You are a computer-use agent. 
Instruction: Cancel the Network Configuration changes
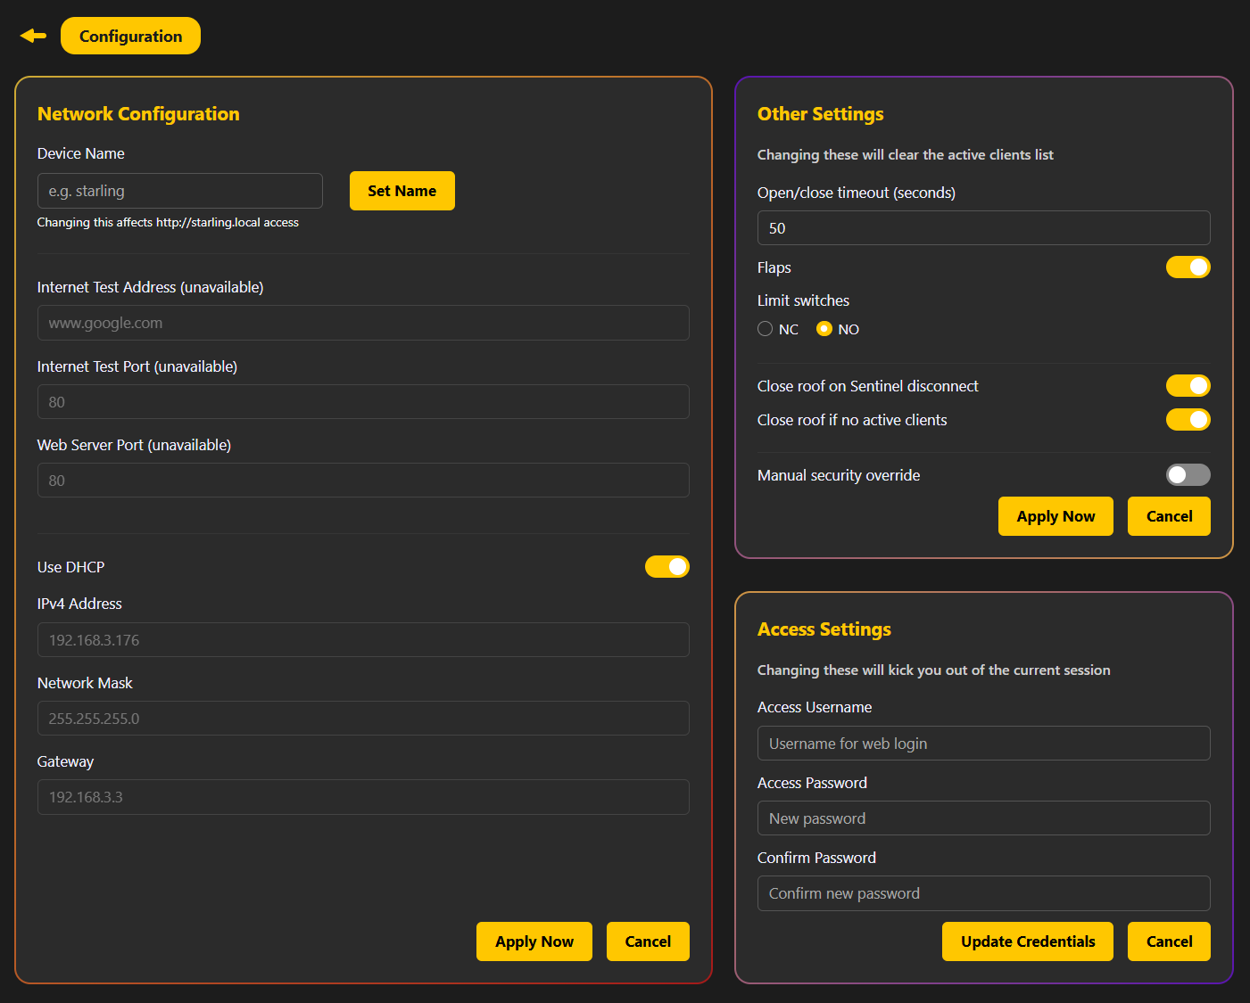[x=647, y=941]
